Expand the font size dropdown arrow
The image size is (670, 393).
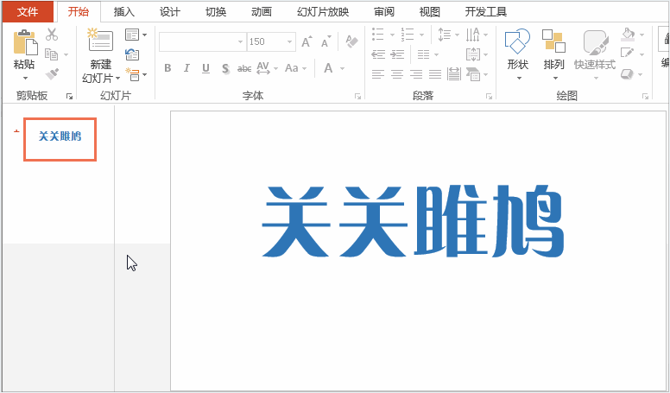pyautogui.click(x=290, y=42)
